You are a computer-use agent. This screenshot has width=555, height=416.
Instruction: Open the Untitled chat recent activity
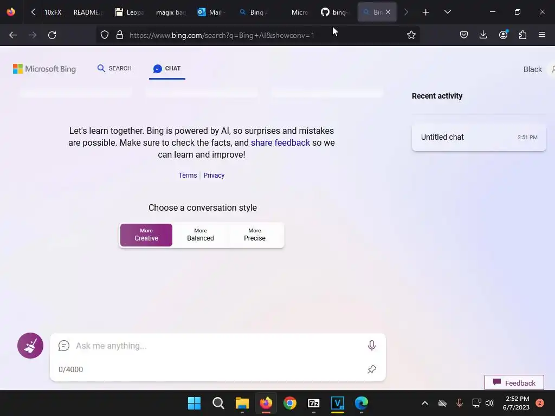pos(479,137)
